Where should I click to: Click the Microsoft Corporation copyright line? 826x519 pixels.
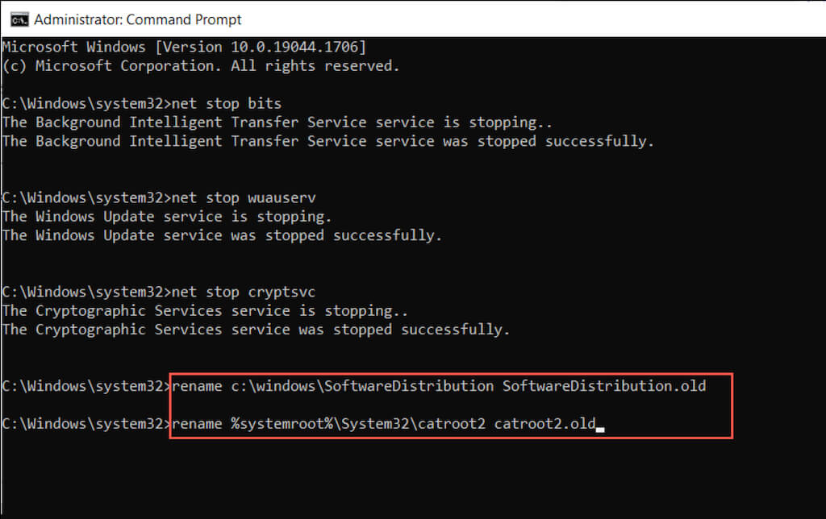point(201,66)
